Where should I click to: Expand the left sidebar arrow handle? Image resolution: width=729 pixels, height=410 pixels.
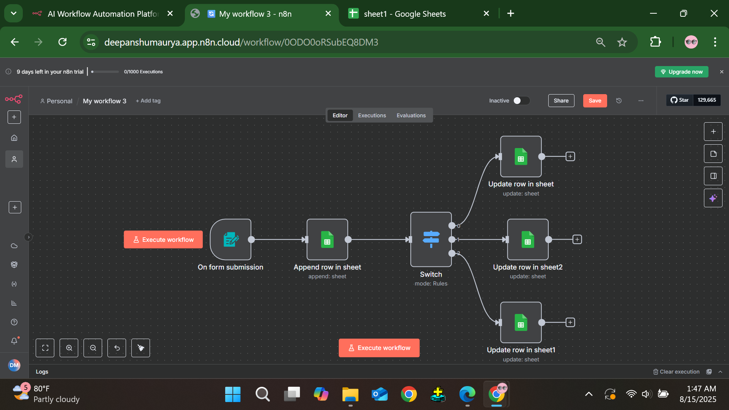[28, 237]
